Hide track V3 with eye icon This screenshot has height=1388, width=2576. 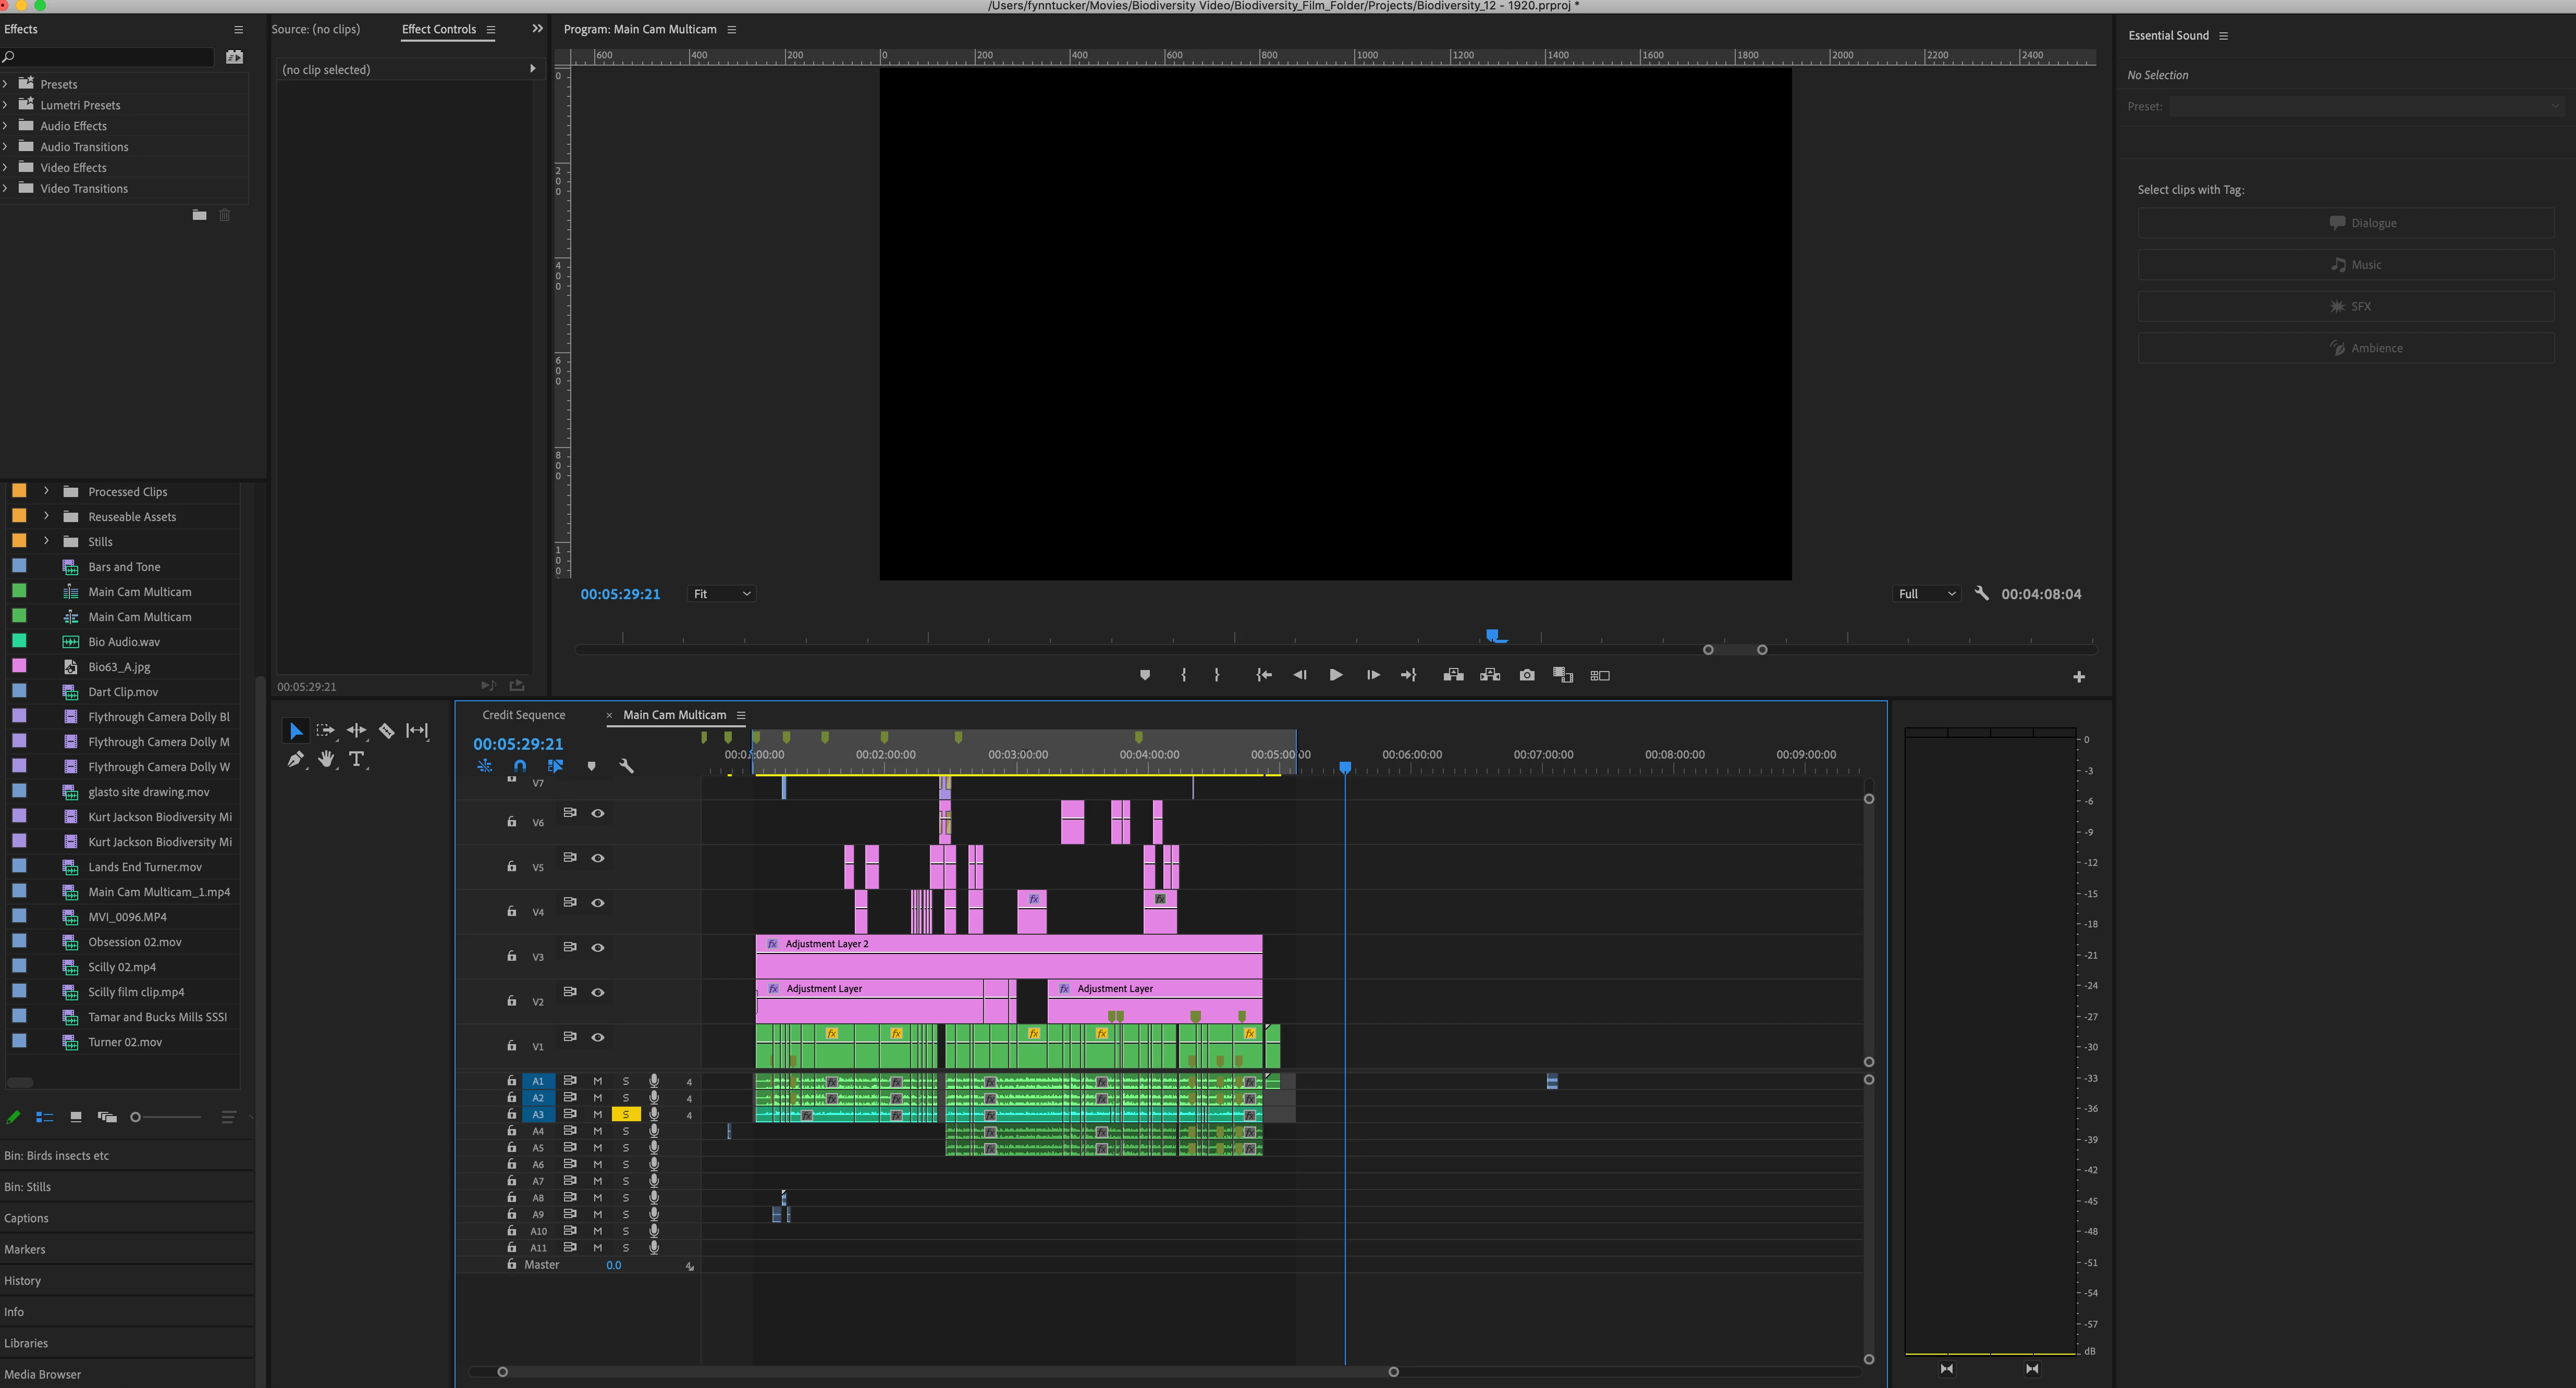pos(598,947)
